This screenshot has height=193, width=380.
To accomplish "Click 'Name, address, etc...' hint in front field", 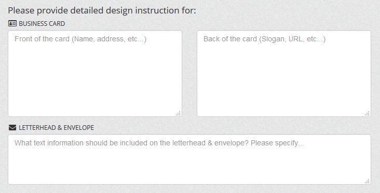I will pos(109,39).
